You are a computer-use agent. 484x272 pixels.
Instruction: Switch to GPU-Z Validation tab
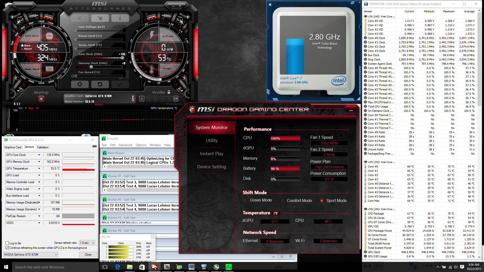[43, 147]
